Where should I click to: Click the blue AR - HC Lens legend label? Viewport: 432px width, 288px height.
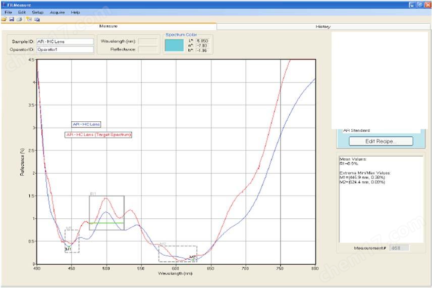pyautogui.click(x=86, y=124)
